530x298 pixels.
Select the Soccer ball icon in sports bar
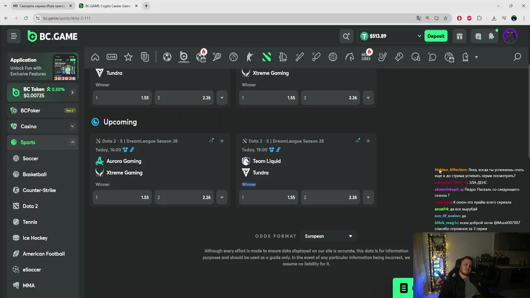(x=167, y=57)
